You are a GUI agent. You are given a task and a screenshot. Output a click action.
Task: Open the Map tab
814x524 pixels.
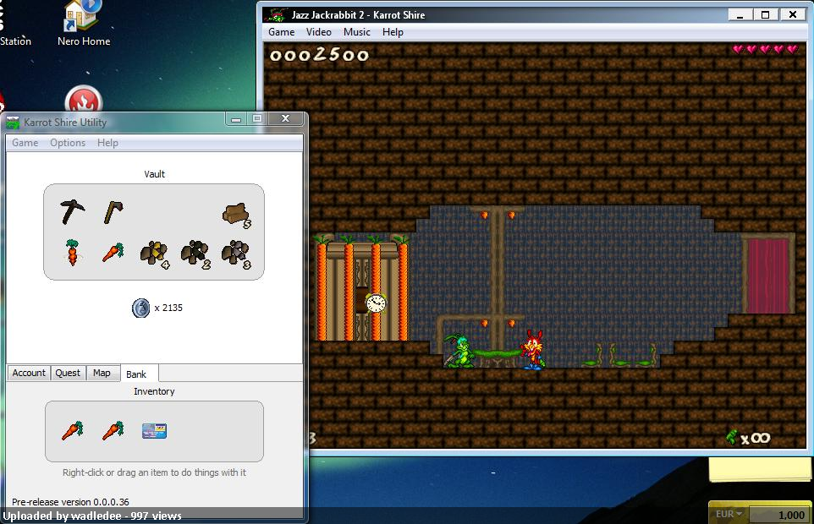coord(102,373)
